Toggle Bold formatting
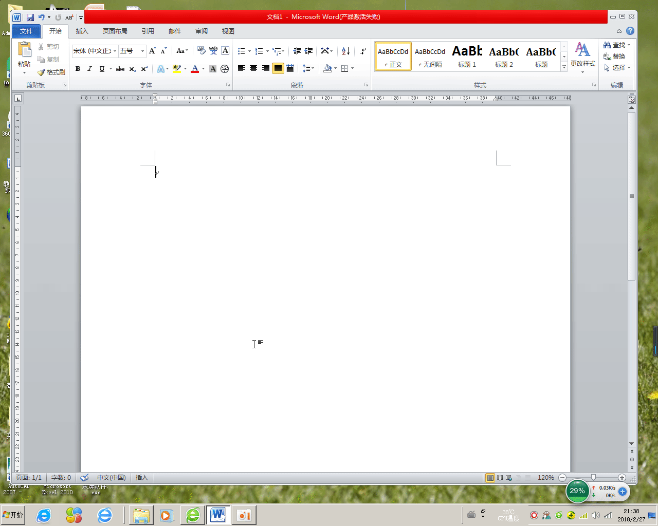This screenshot has height=526, width=658. pos(78,69)
